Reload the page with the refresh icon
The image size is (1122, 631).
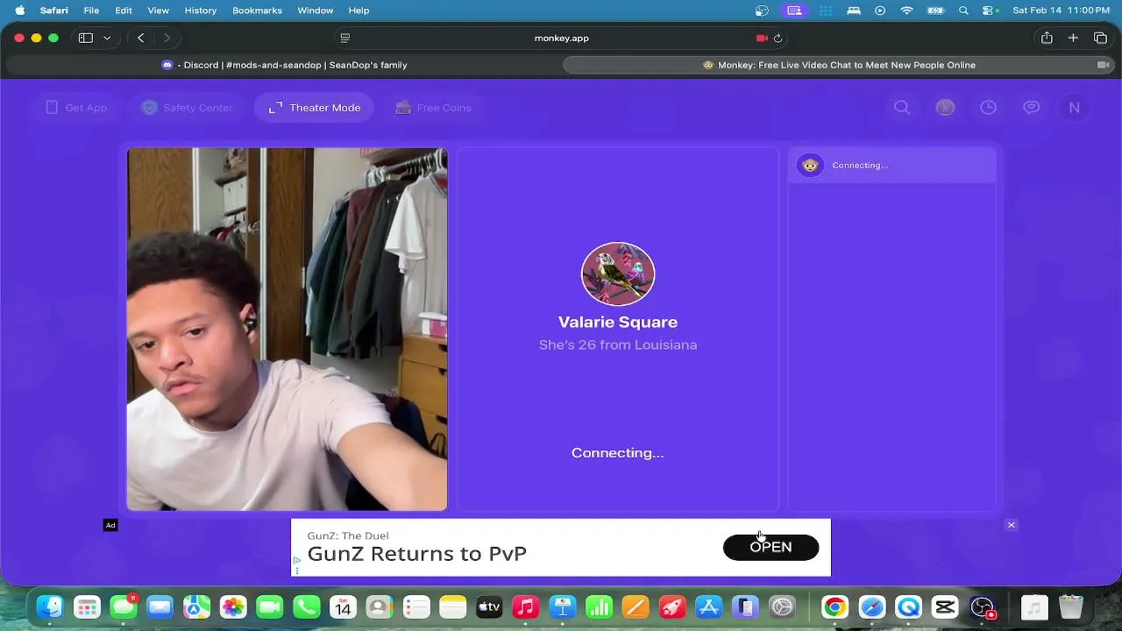point(778,38)
